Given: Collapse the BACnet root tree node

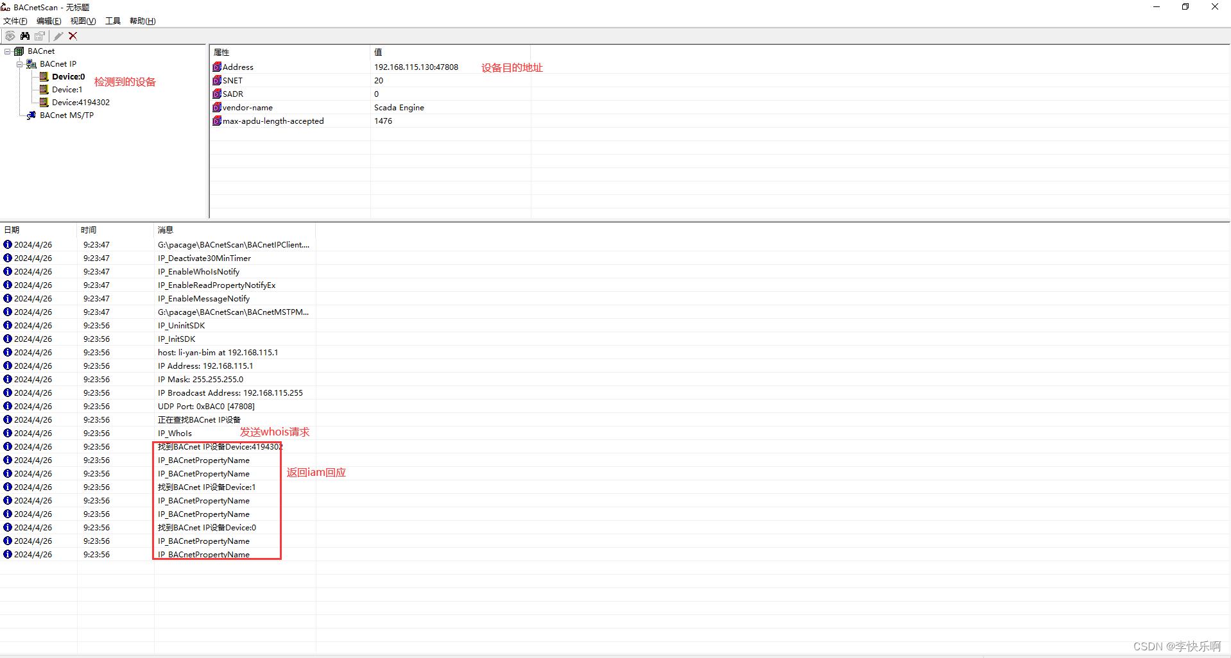Looking at the screenshot, I should (x=8, y=51).
